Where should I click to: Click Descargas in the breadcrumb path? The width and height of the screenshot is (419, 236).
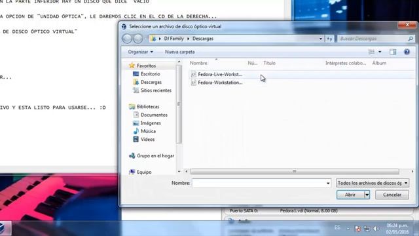[x=203, y=39]
